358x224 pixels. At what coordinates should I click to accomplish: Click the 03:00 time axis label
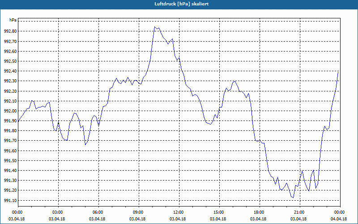59,212
